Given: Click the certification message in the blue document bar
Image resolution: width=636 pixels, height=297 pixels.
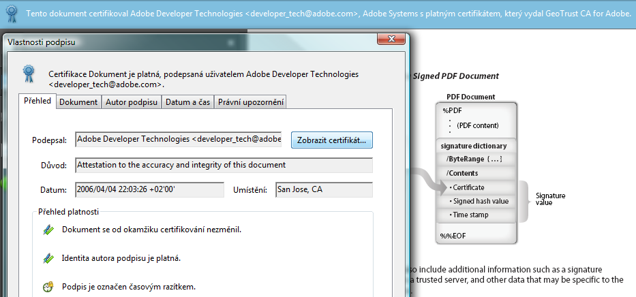Looking at the screenshot, I should click(329, 14).
